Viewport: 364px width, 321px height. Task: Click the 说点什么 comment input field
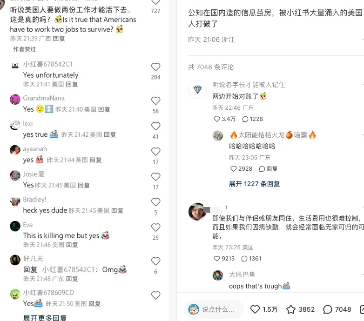214,309
